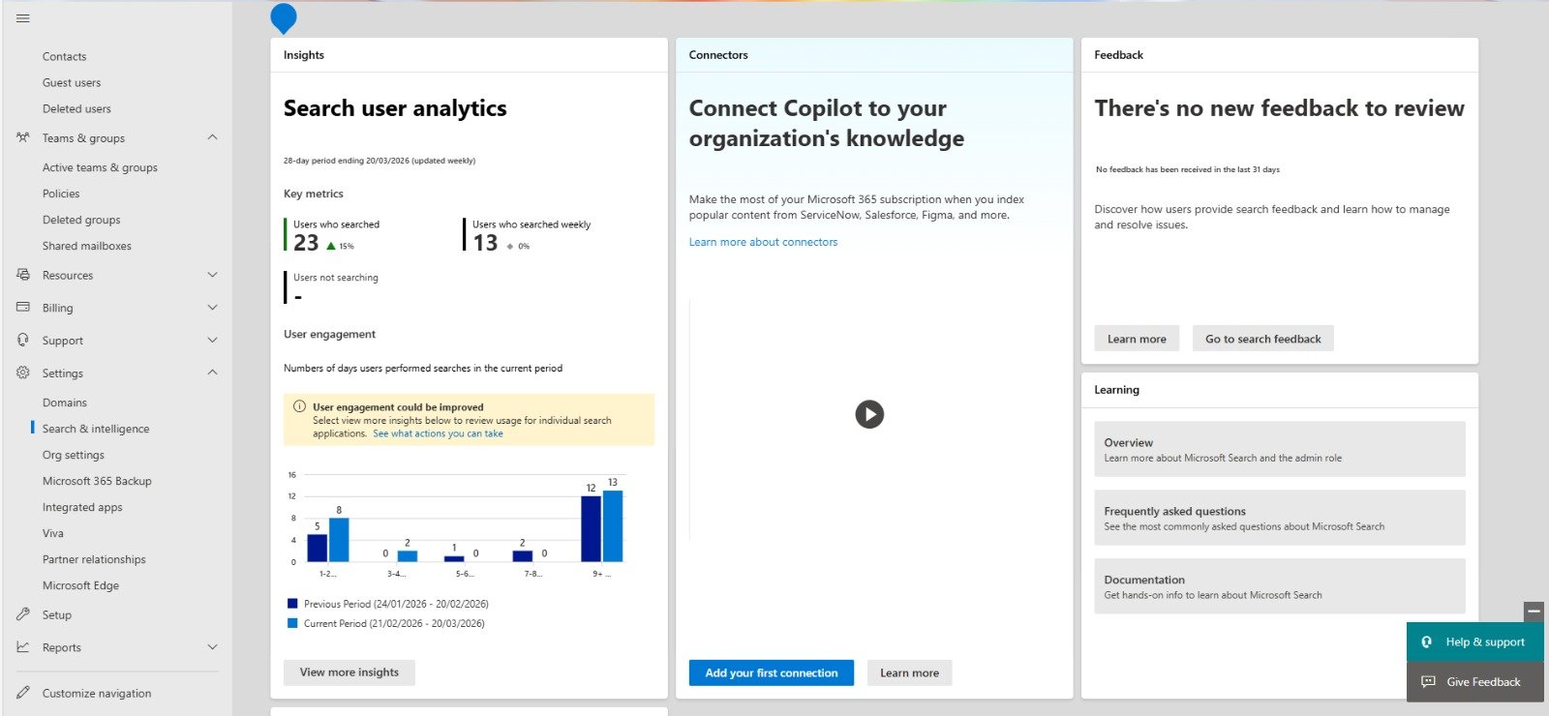Click the Resources icon in sidebar
This screenshot has width=1549, height=716.
[23, 275]
